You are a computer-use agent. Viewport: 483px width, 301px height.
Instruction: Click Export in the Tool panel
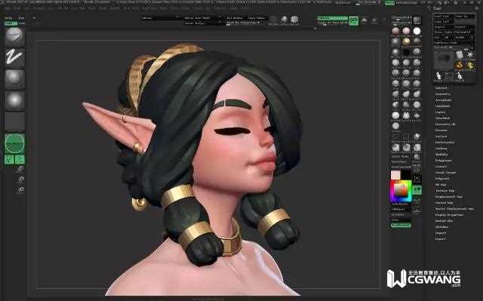click(441, 239)
